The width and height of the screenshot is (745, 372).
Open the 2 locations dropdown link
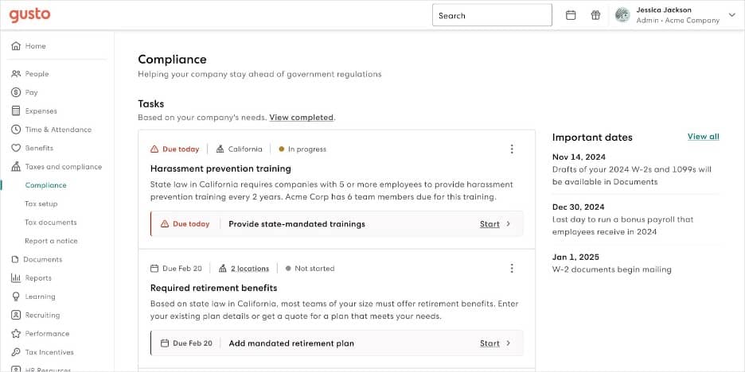coord(249,269)
